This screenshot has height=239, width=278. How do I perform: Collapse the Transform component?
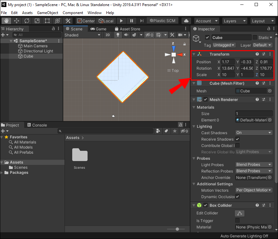(194, 54)
